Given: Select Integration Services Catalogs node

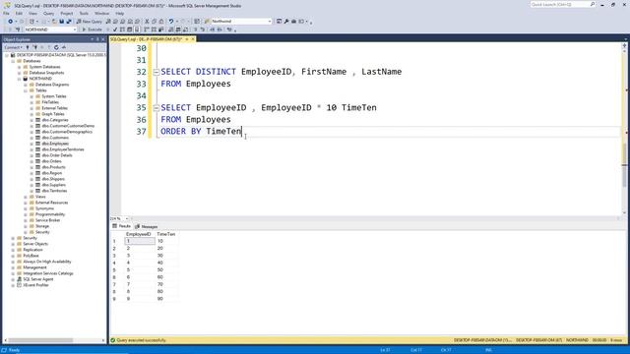Looking at the screenshot, I should pyautogui.click(x=48, y=273).
